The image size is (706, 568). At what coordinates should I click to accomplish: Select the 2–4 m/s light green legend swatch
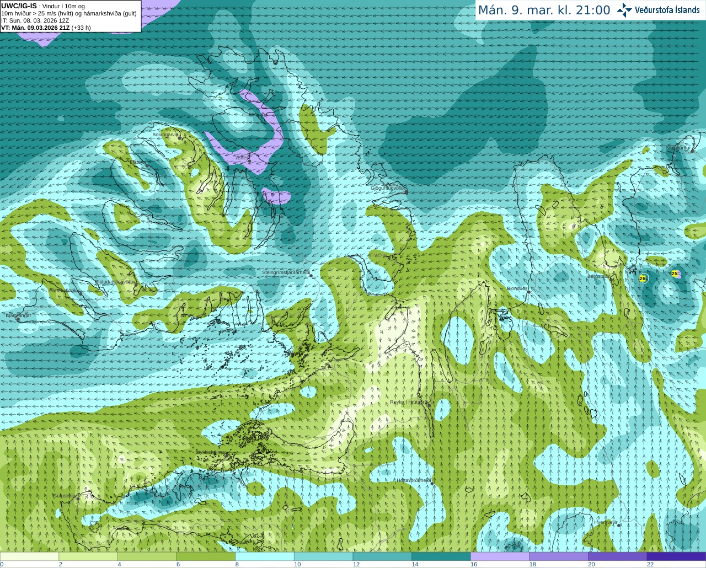[x=88, y=556]
